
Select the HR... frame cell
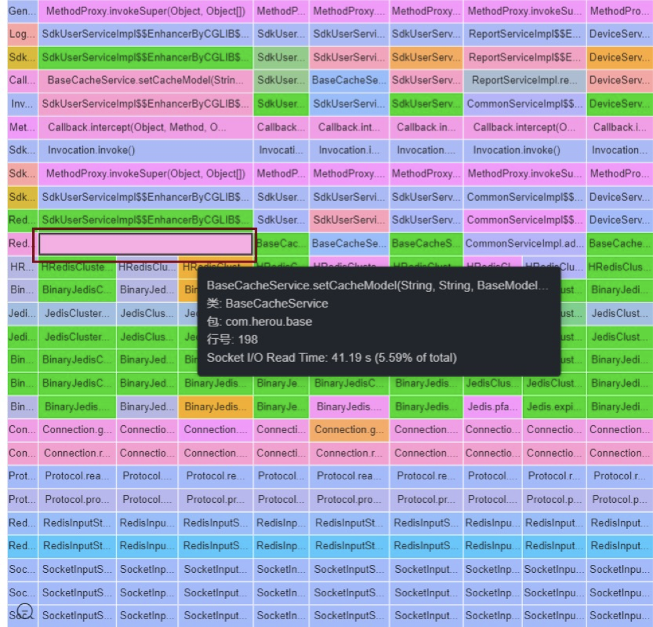[x=22, y=266]
